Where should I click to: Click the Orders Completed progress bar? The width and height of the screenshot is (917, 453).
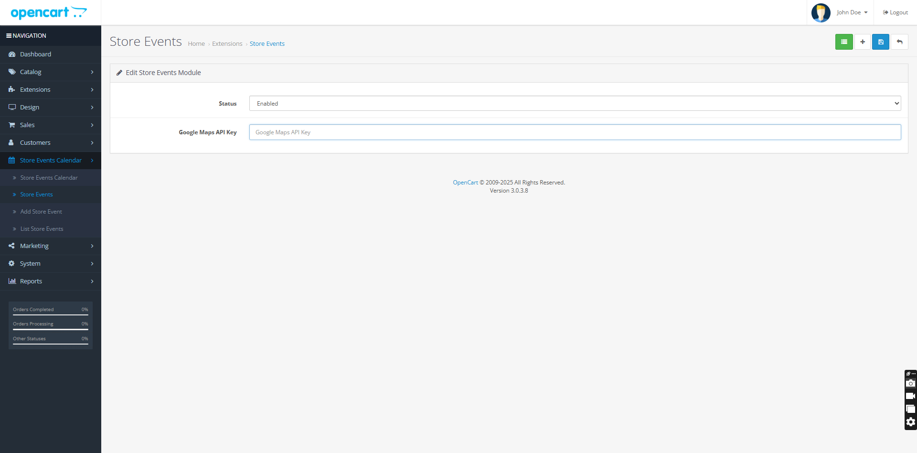(51, 315)
